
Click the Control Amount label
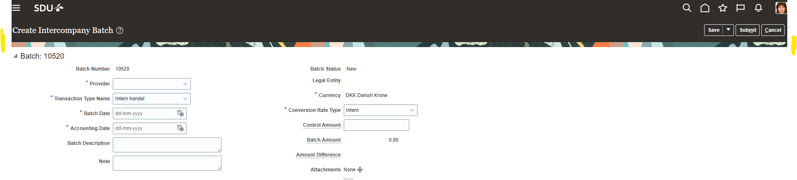click(x=322, y=125)
